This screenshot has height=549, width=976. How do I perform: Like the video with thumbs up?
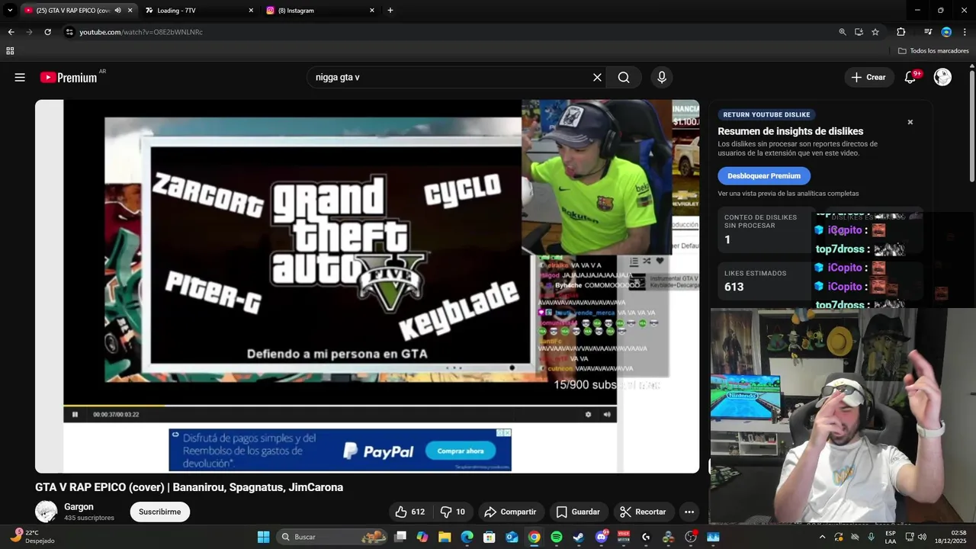click(x=409, y=512)
